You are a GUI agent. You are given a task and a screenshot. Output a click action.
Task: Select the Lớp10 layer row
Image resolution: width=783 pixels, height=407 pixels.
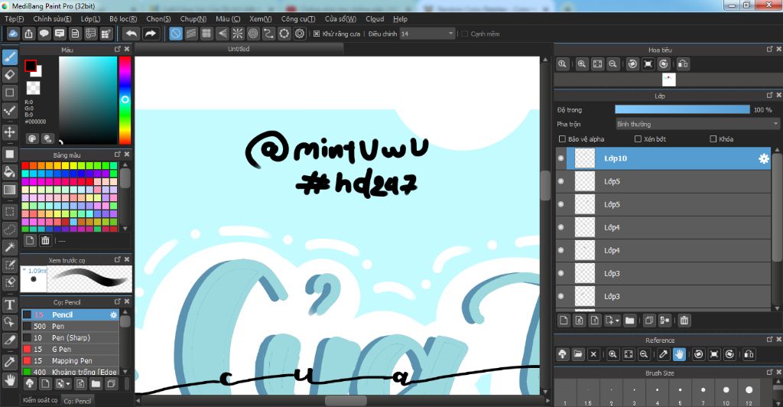pos(664,158)
